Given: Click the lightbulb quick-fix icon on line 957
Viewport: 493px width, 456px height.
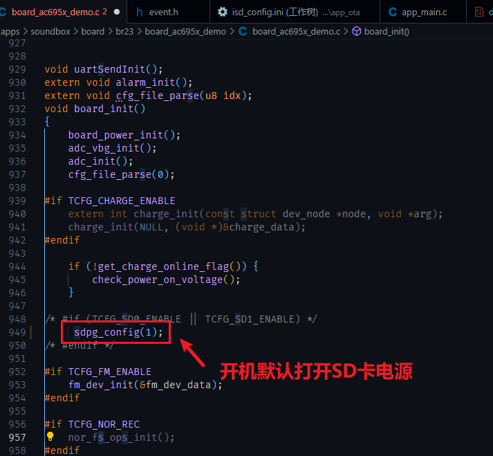Looking at the screenshot, I should coord(50,437).
